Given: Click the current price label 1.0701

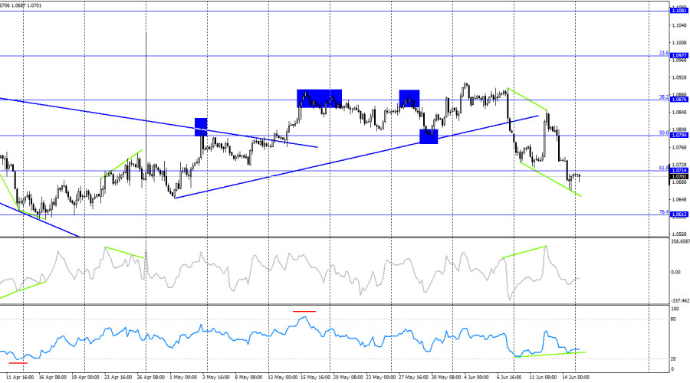Looking at the screenshot, I should coord(678,177).
